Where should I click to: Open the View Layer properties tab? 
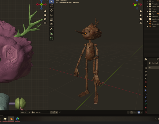146,75
